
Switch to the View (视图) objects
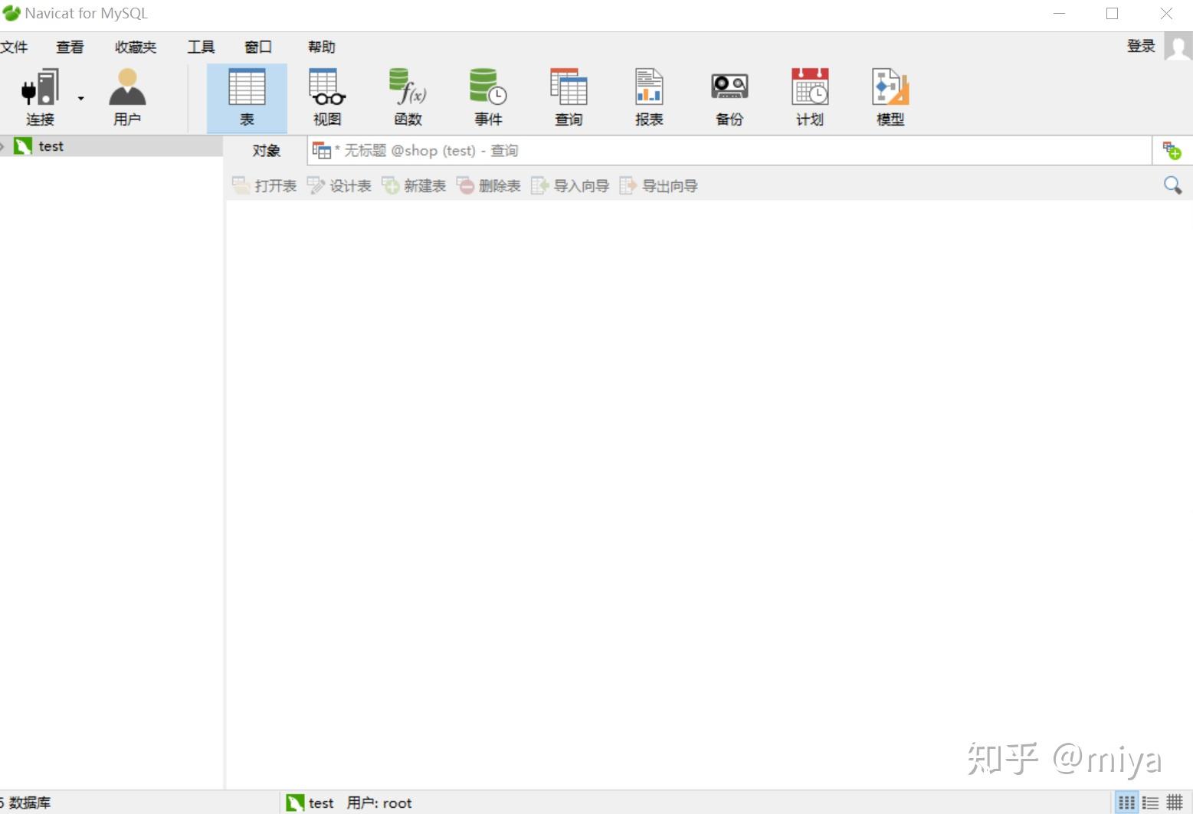click(327, 97)
